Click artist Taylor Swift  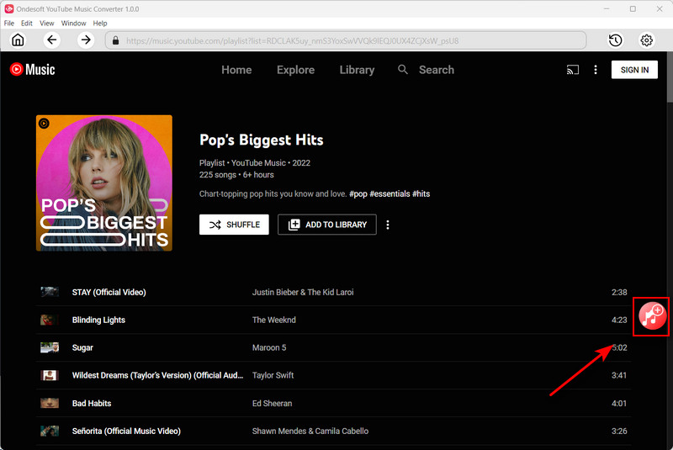(273, 375)
